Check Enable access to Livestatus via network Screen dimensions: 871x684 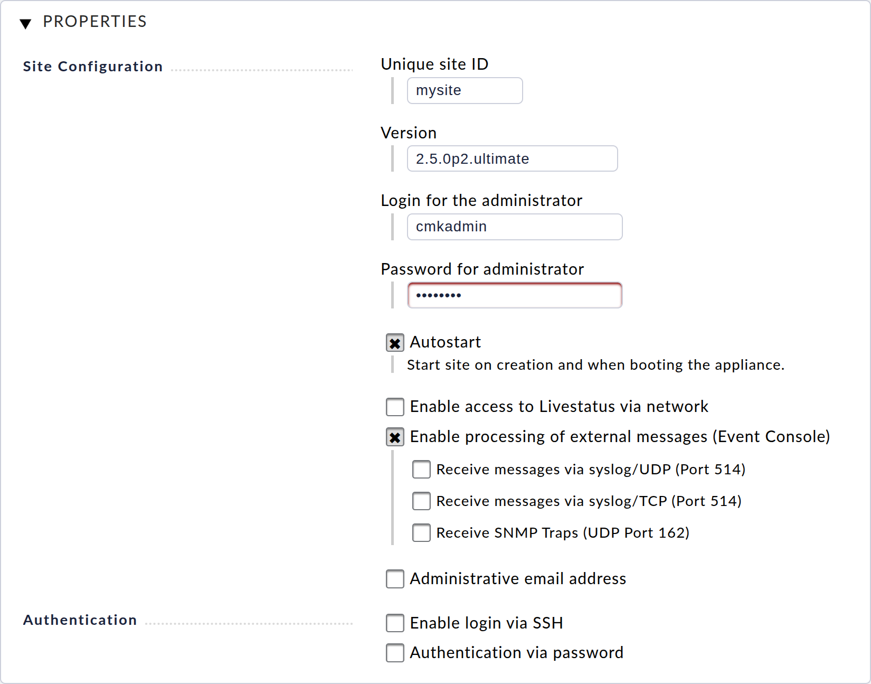(394, 407)
